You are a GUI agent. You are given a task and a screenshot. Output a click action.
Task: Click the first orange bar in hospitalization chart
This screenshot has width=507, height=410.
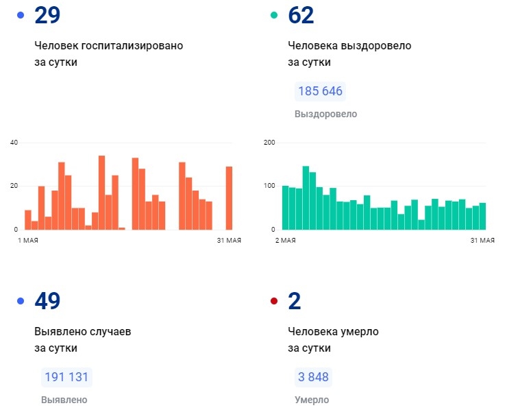click(28, 220)
